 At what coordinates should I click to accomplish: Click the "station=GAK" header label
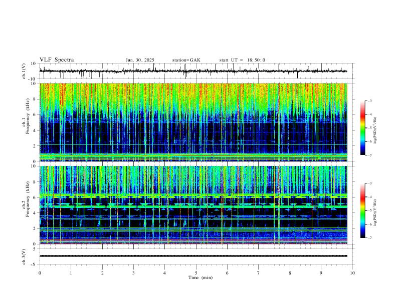[186, 60]
